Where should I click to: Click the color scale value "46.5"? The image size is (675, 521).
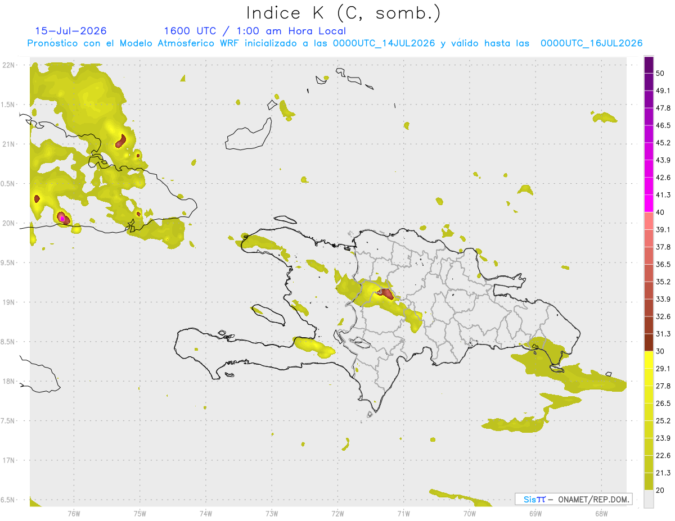[663, 125]
